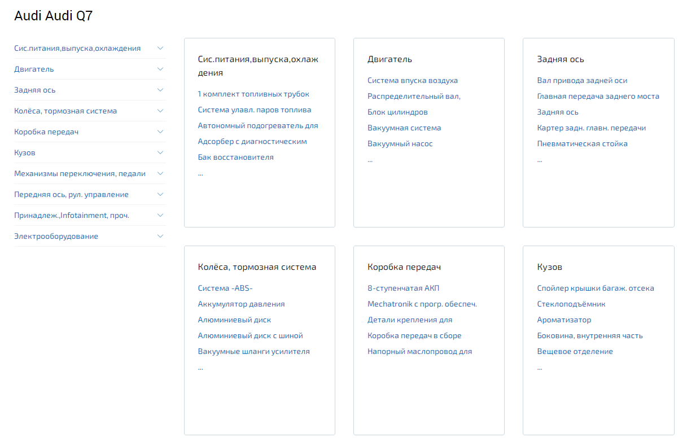The width and height of the screenshot is (687, 446).
Task: Select Передняя ось, рул. управление in sidebar
Action: 71,194
